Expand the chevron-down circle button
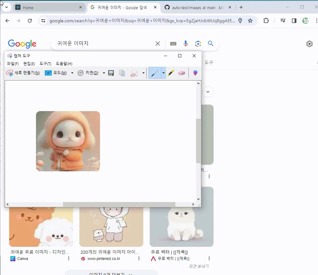318x275 pixels. (208, 92)
